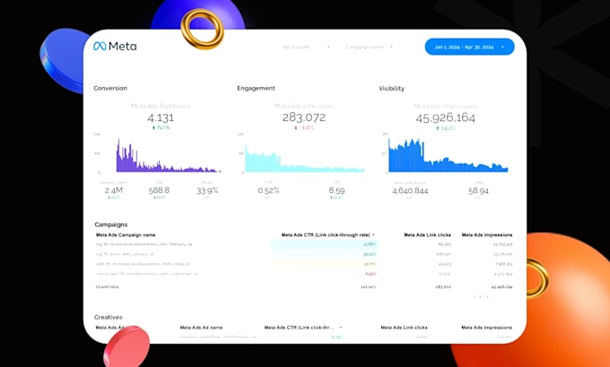Sort Creatives table by Meta Ads Impressions
The width and height of the screenshot is (610, 367).
[487, 328]
